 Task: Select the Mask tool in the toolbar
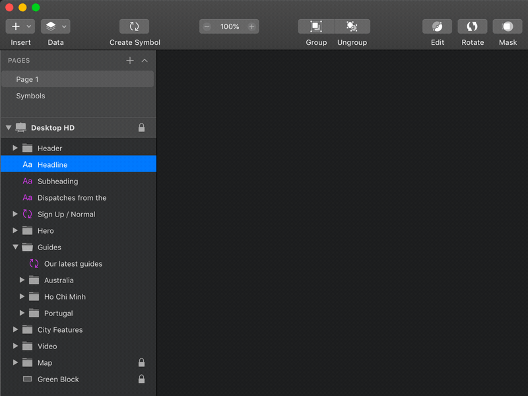tap(507, 26)
